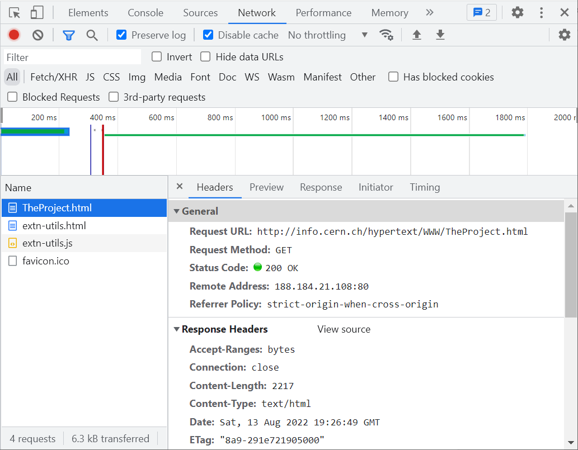This screenshot has width=578, height=450.
Task: Uncheck the Preserve log checkbox
Action: click(121, 35)
